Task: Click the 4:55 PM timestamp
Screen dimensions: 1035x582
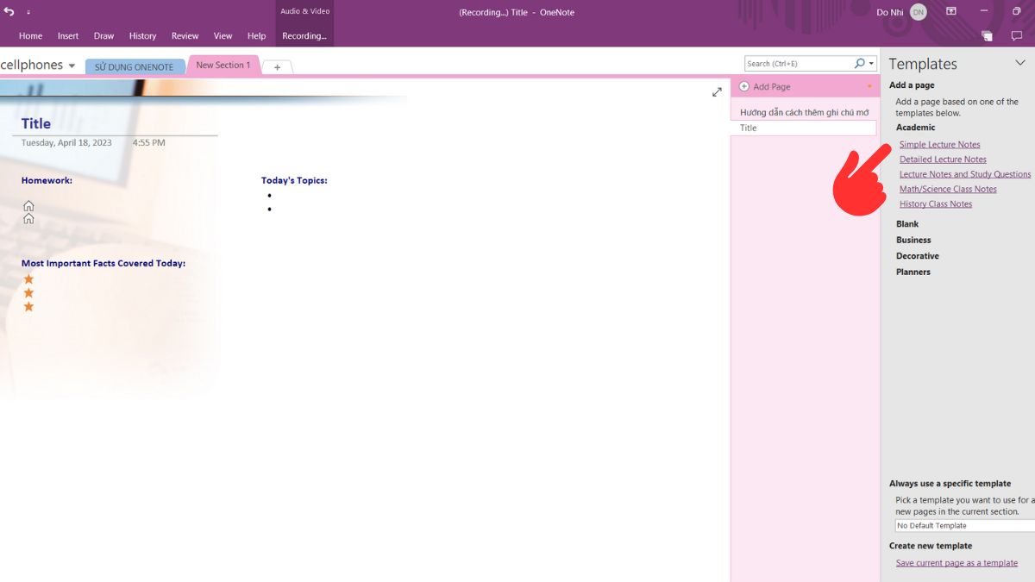Action: [149, 143]
